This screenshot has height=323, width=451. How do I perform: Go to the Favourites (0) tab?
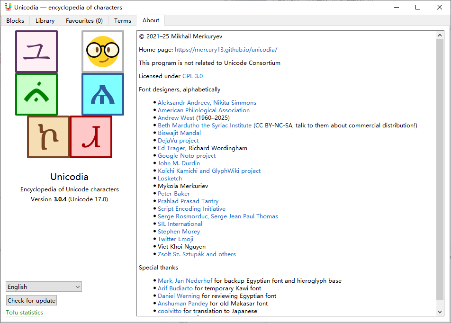[84, 20]
